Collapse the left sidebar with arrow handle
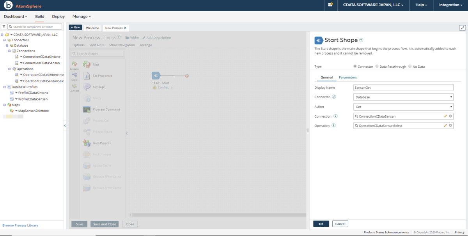This screenshot has width=468, height=236. [x=65, y=126]
